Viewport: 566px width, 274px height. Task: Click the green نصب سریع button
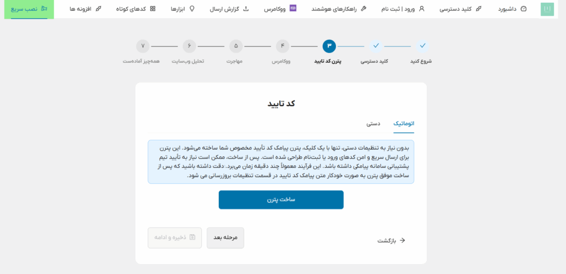click(29, 9)
